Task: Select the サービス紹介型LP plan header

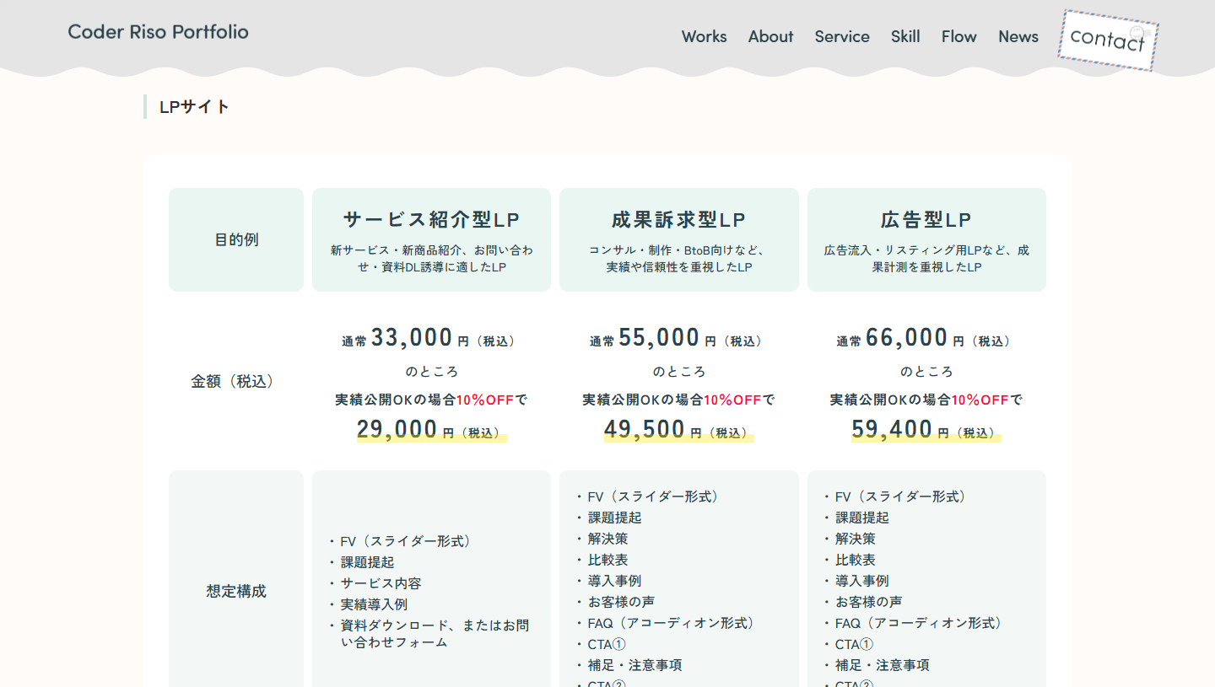Action: pyautogui.click(x=431, y=220)
